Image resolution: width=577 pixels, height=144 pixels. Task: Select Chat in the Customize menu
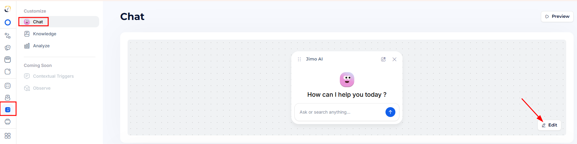[38, 22]
